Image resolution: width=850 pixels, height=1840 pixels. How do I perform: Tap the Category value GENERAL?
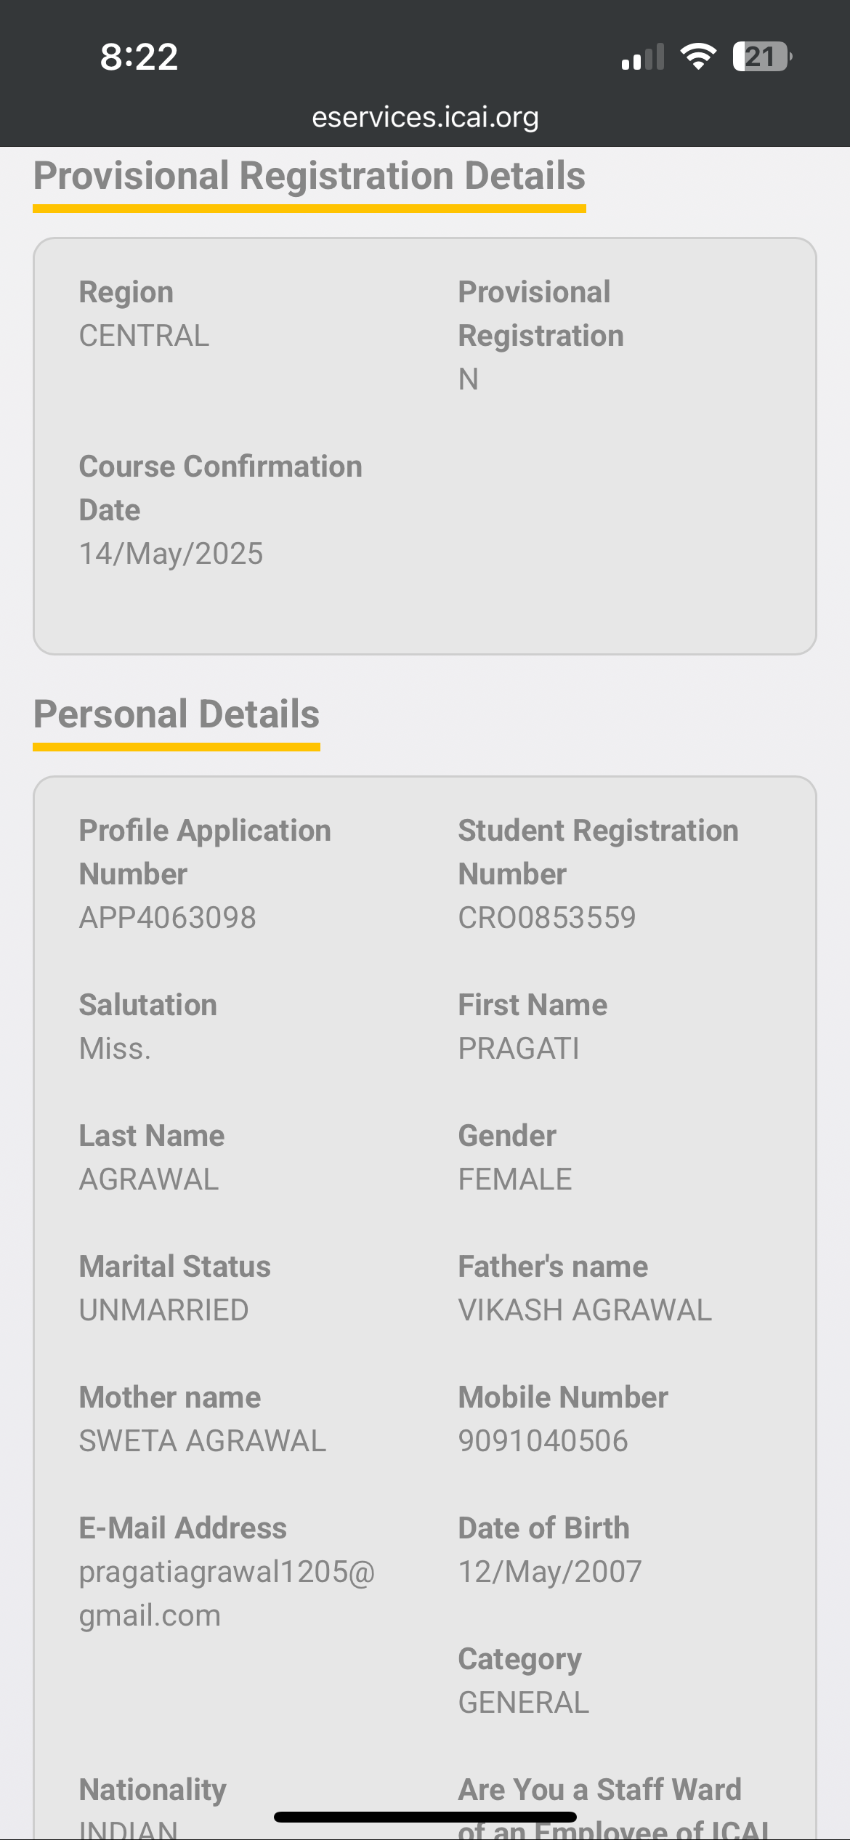point(523,1703)
